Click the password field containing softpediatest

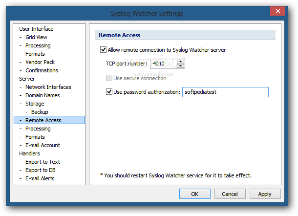pyautogui.click(x=225, y=92)
